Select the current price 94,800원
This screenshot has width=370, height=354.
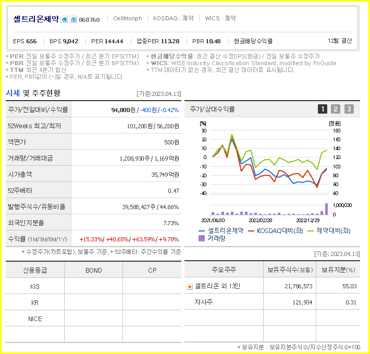[124, 110]
